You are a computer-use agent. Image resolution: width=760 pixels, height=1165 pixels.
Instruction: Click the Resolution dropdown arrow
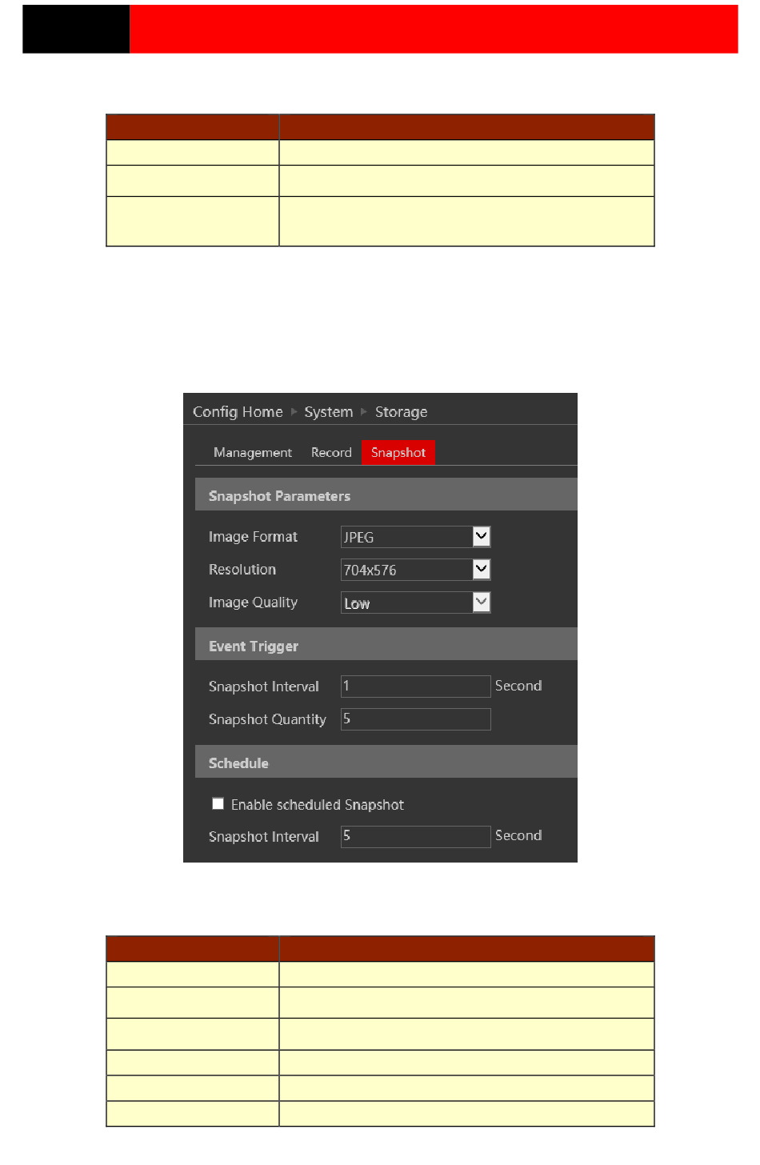pyautogui.click(x=481, y=570)
